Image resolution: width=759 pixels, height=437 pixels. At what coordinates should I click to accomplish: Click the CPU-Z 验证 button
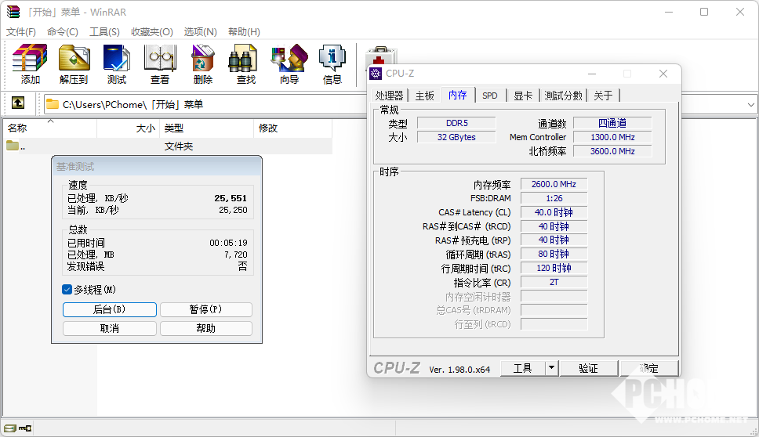click(x=589, y=368)
